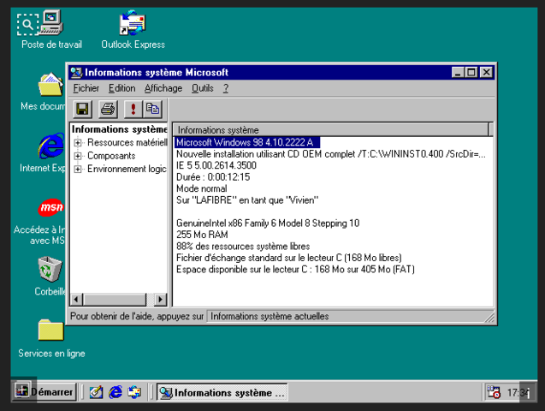
Task: Expand the Composants tree node
Action: 78,156
